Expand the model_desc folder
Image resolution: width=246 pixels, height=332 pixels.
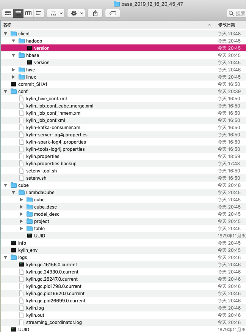(21, 214)
